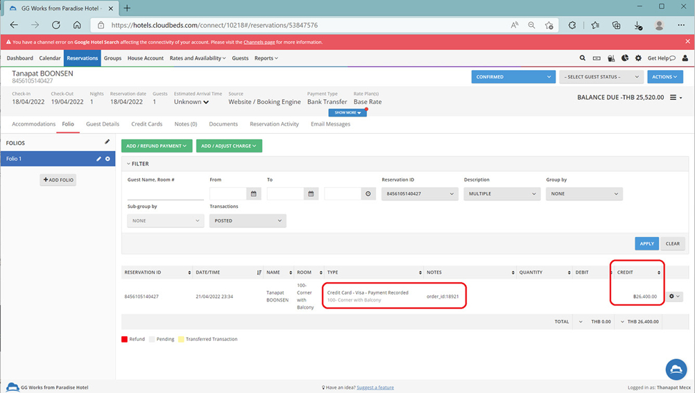
Task: Open the Select Guest Status dropdown
Action: 600,77
